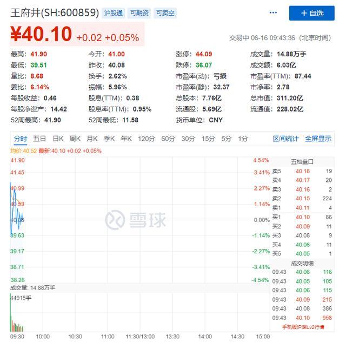Viewport: 346px width, 347px height.
Task: Open the 全屏显示 link
Action: (x=318, y=139)
